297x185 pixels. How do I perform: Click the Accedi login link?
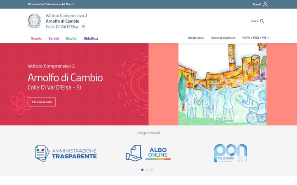tap(257, 4)
